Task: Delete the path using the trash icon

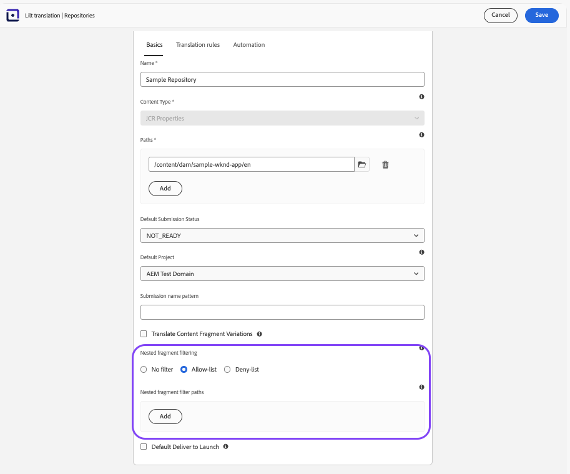Action: (385, 165)
